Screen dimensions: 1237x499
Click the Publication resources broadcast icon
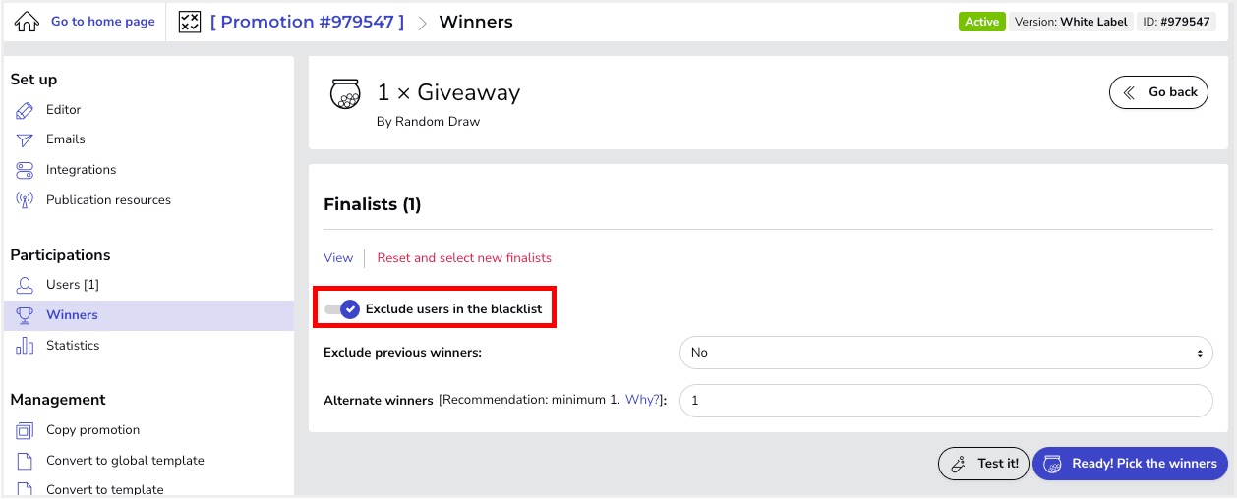click(26, 200)
